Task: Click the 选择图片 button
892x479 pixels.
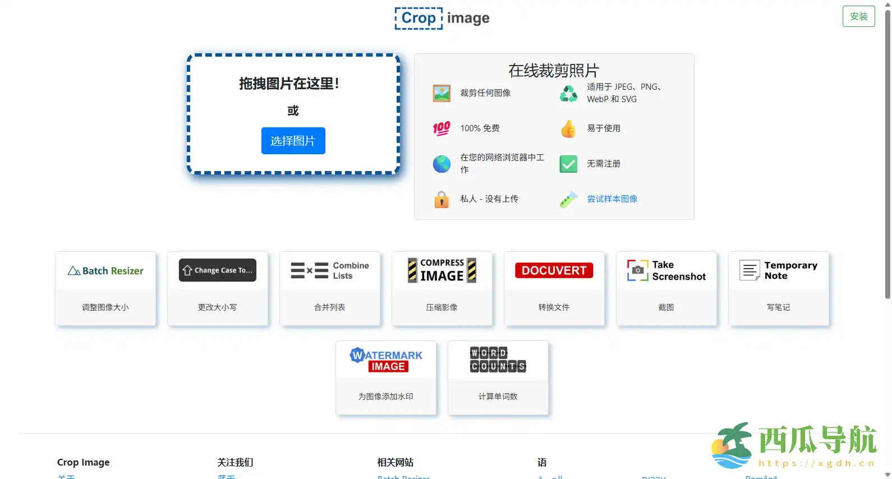Action: click(x=293, y=141)
